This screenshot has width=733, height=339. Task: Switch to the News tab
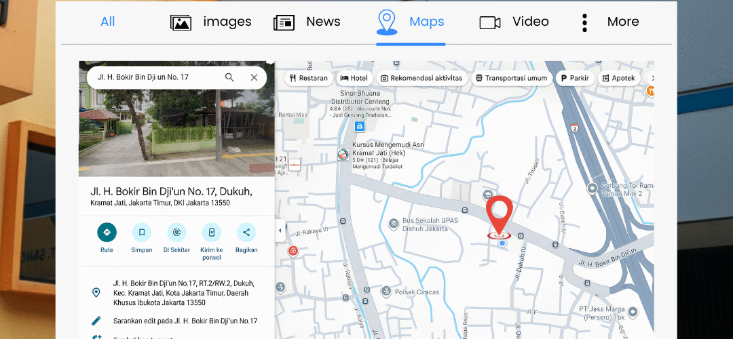307,22
